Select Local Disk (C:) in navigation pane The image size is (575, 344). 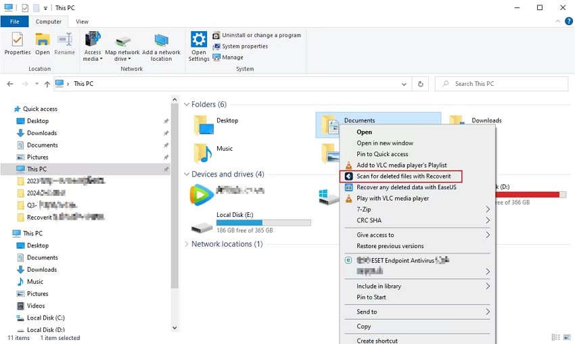[x=45, y=318]
